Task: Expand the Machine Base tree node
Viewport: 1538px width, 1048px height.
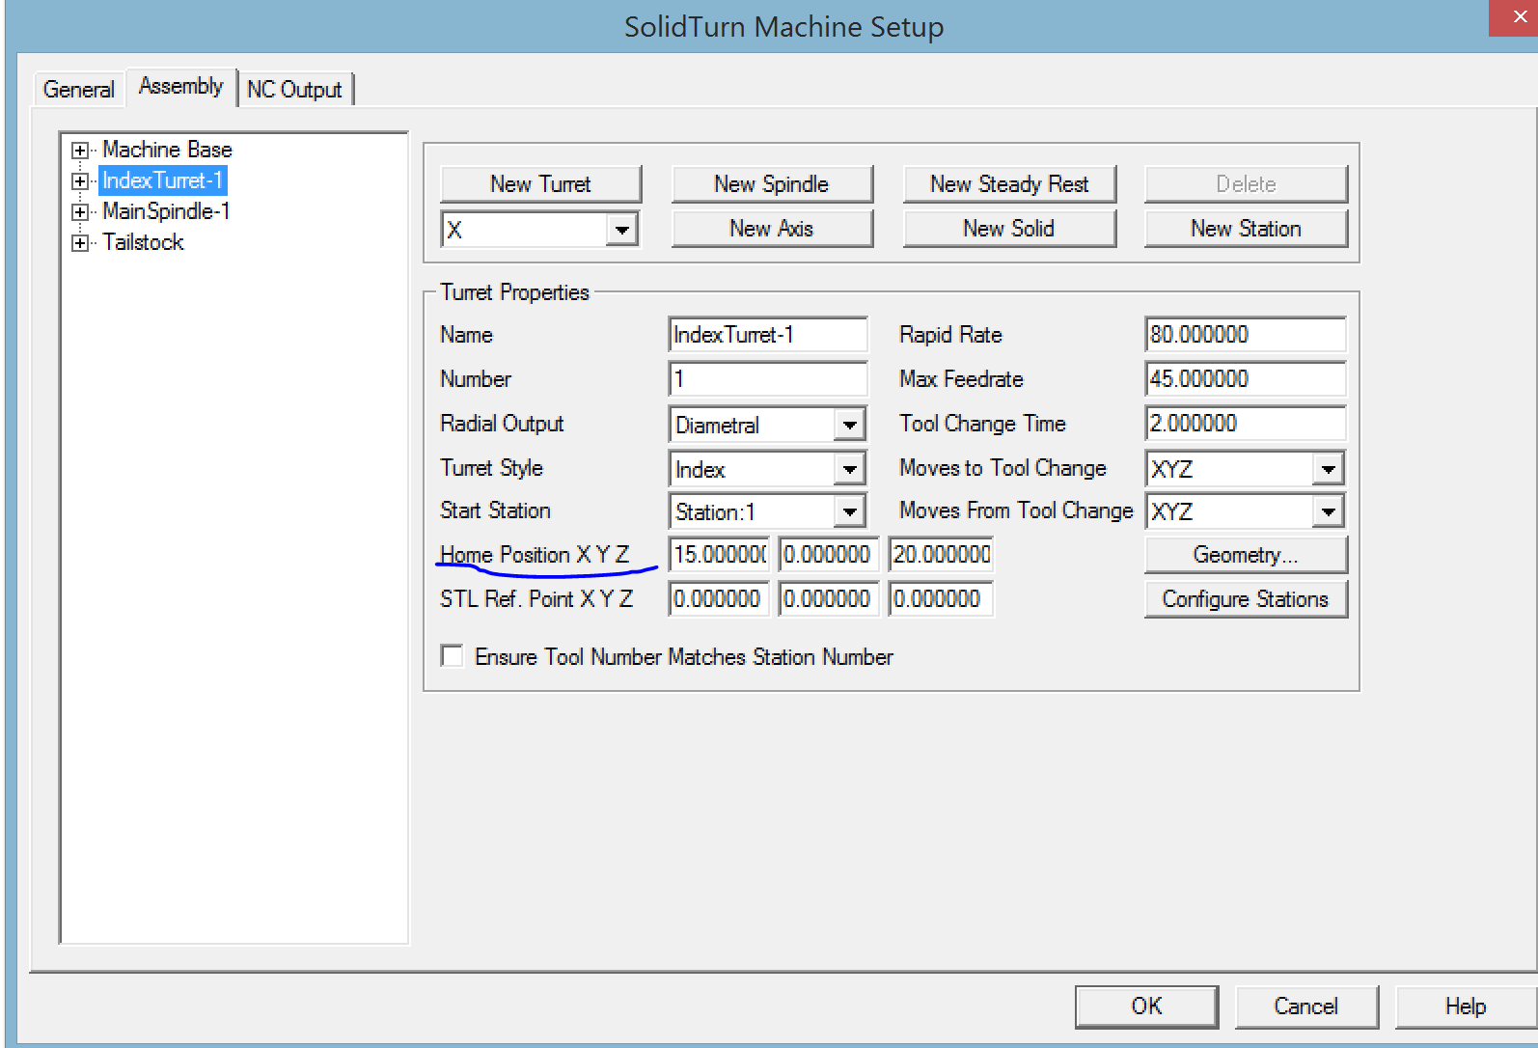Action: pyautogui.click(x=80, y=151)
